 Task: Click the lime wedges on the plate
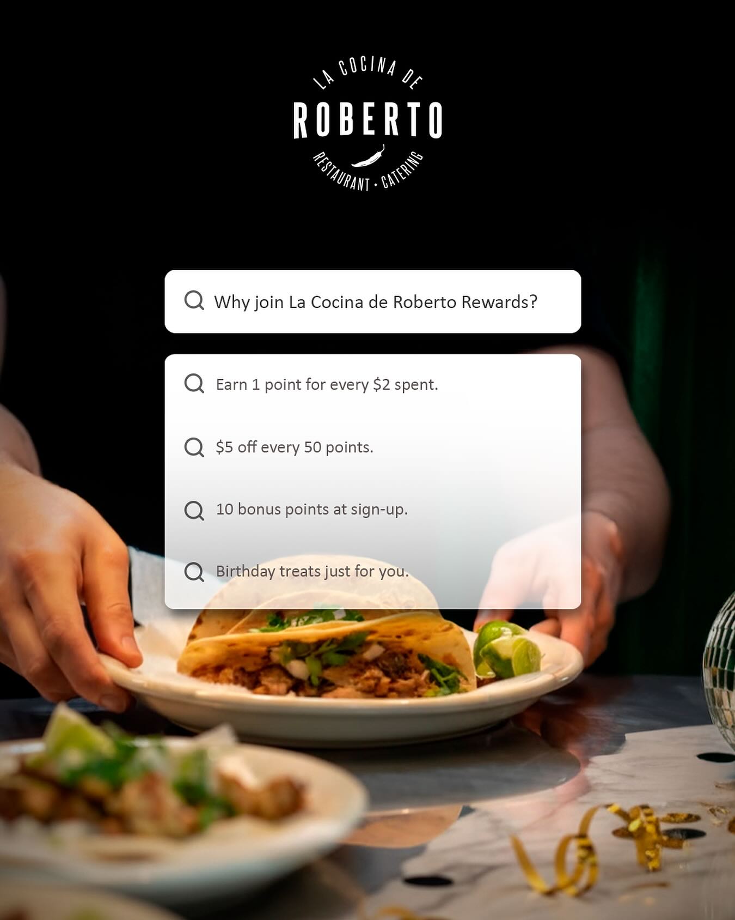coord(506,649)
